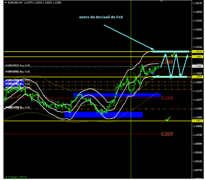Click the triangle icon beside EURUSD,H4 title
The width and height of the screenshot is (205, 180).
pos(5,3)
